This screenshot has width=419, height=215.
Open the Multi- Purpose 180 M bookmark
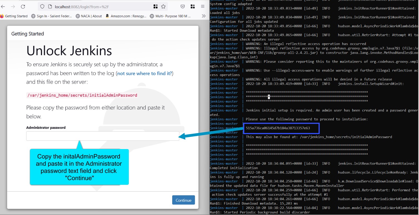click(x=170, y=16)
